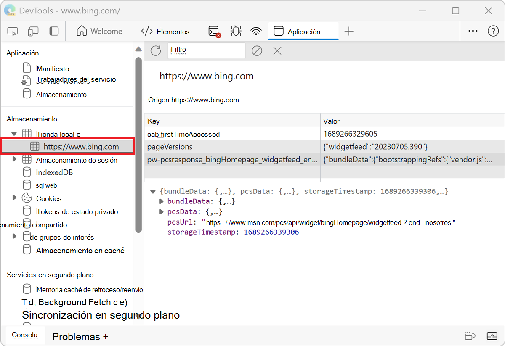This screenshot has width=505, height=346.
Task: Open network conditions with the wifi icon
Action: tap(256, 31)
